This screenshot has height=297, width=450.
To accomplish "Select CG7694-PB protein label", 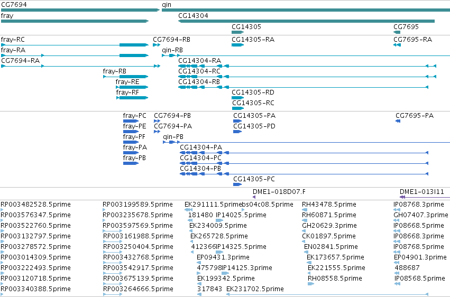I will [x=172, y=116].
